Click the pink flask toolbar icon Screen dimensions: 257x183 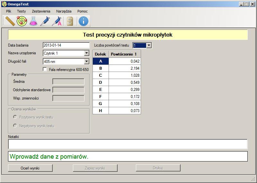click(33, 21)
